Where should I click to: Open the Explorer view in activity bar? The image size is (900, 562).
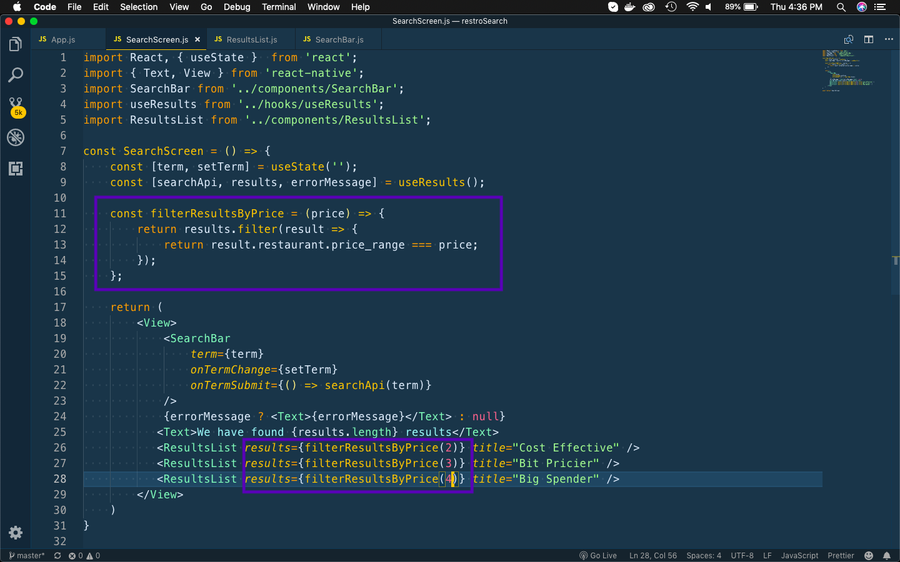[16, 44]
